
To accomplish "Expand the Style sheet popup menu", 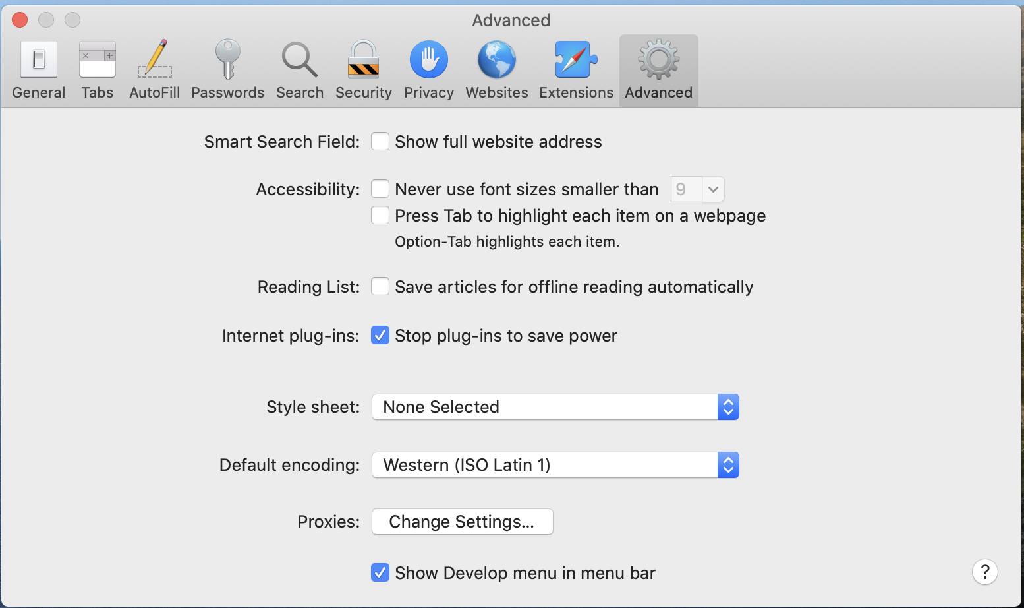I will [x=555, y=407].
